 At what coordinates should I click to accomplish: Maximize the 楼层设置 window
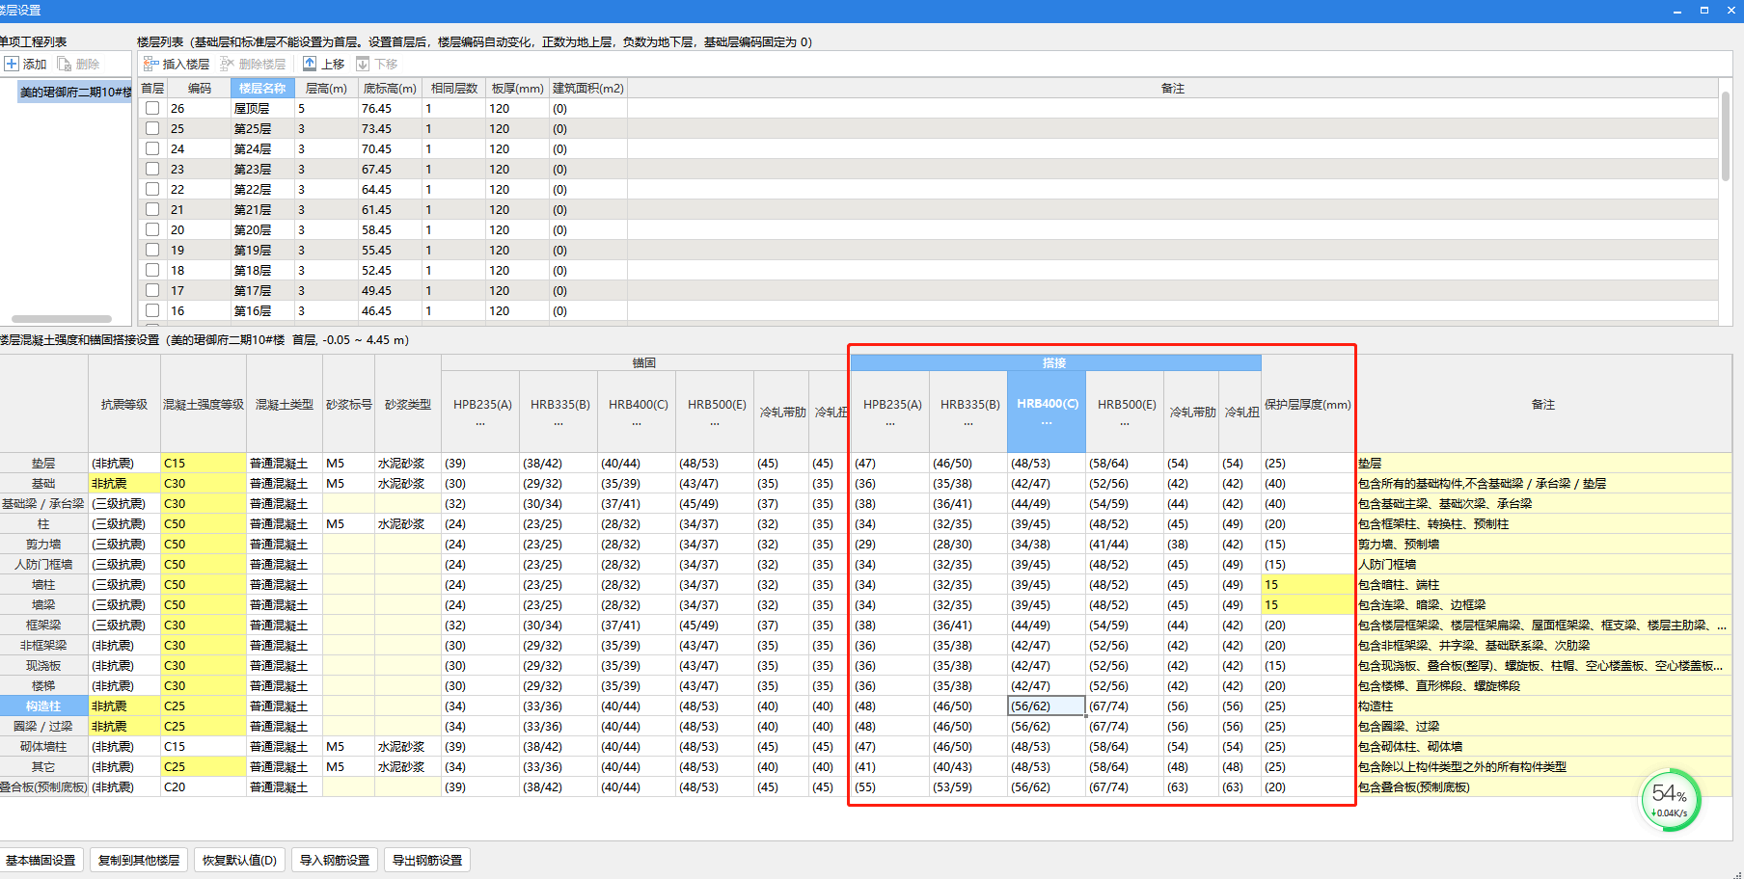1704,10
